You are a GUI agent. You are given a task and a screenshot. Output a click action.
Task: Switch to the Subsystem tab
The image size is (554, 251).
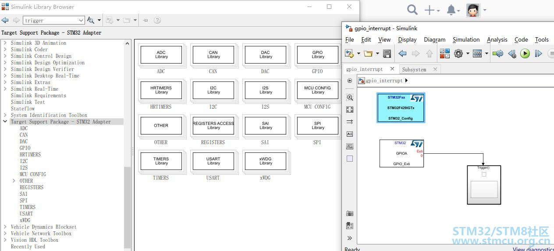click(x=414, y=69)
